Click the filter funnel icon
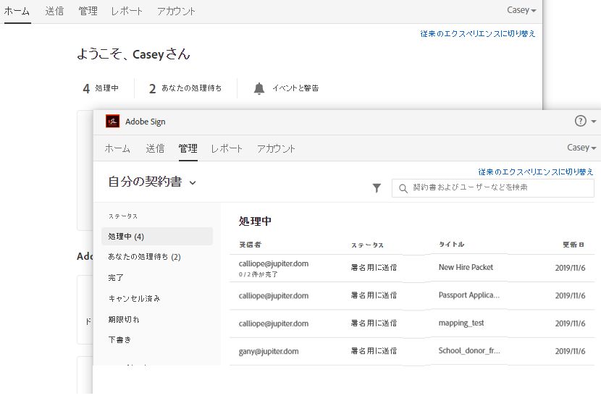 click(x=377, y=187)
